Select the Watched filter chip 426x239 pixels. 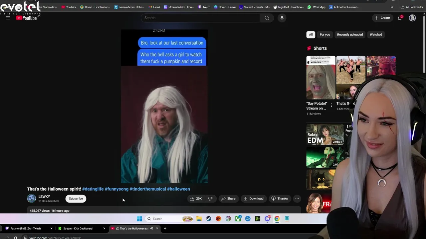(376, 35)
